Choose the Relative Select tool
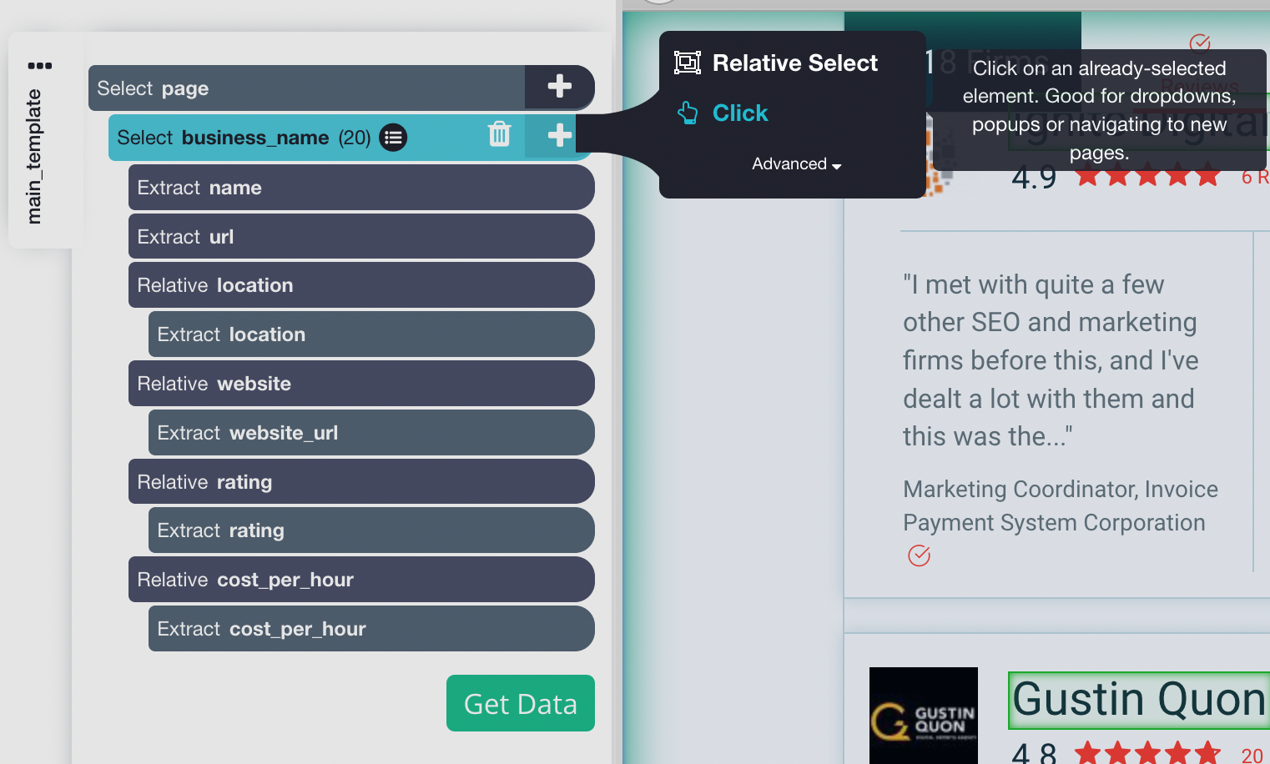Image resolution: width=1270 pixels, height=764 pixels. [x=776, y=63]
